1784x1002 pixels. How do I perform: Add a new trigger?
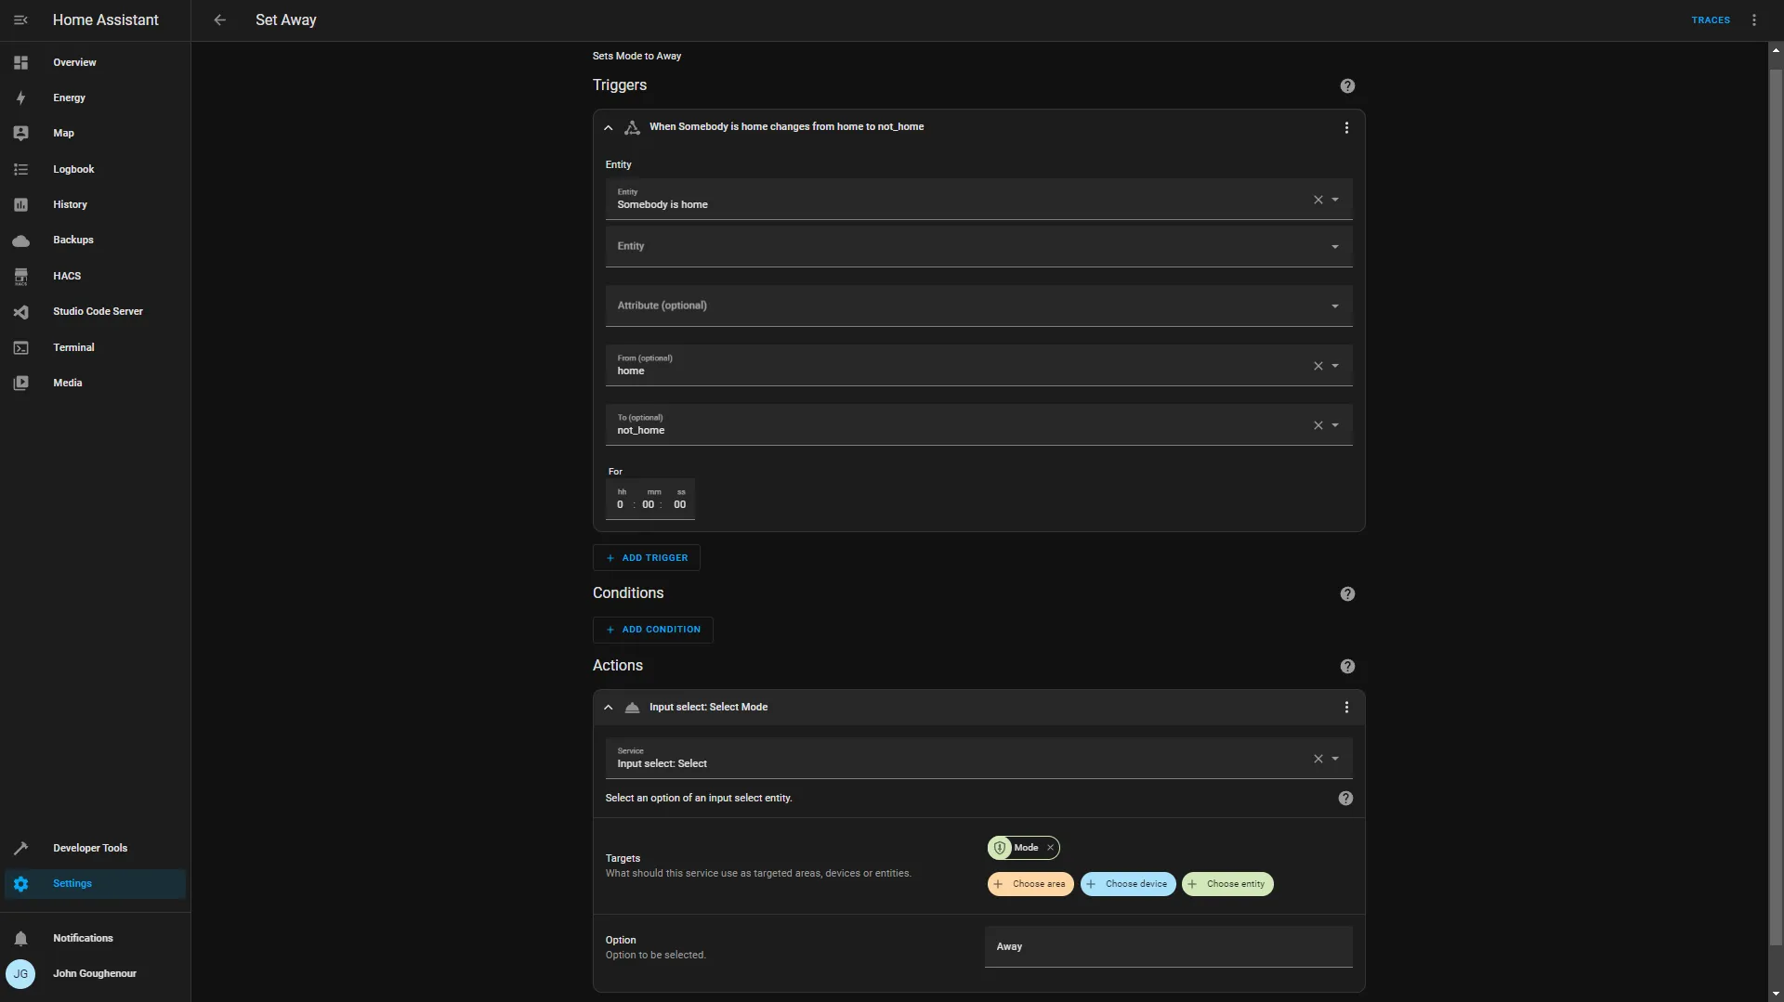click(647, 557)
